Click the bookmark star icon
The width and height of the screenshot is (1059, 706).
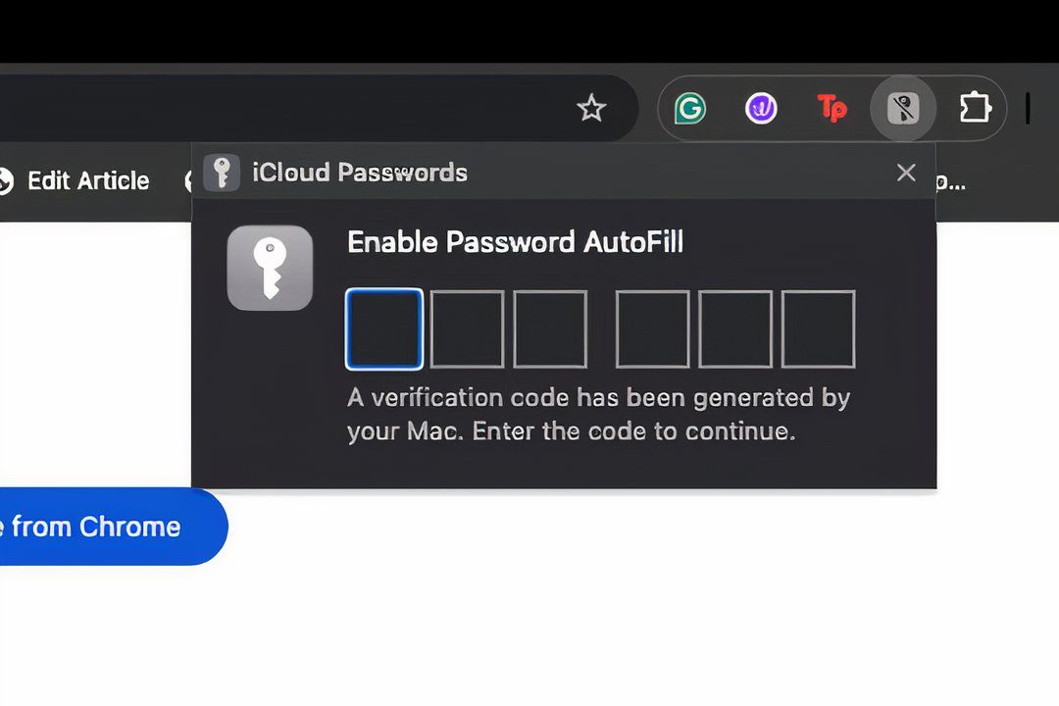click(591, 108)
